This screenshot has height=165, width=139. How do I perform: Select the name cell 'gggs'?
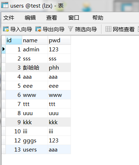pyautogui.click(x=35, y=140)
